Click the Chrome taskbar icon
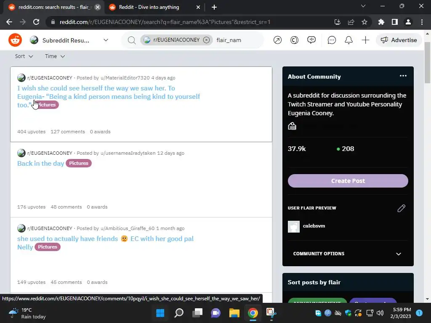Viewport: 431px width, 323px height. point(253,313)
